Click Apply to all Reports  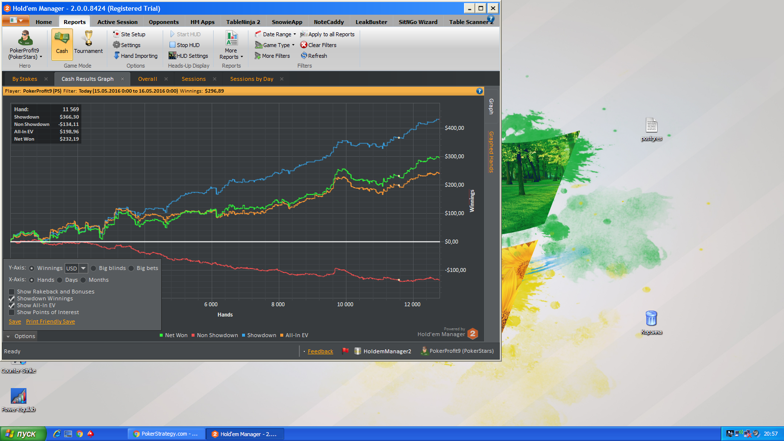(327, 34)
